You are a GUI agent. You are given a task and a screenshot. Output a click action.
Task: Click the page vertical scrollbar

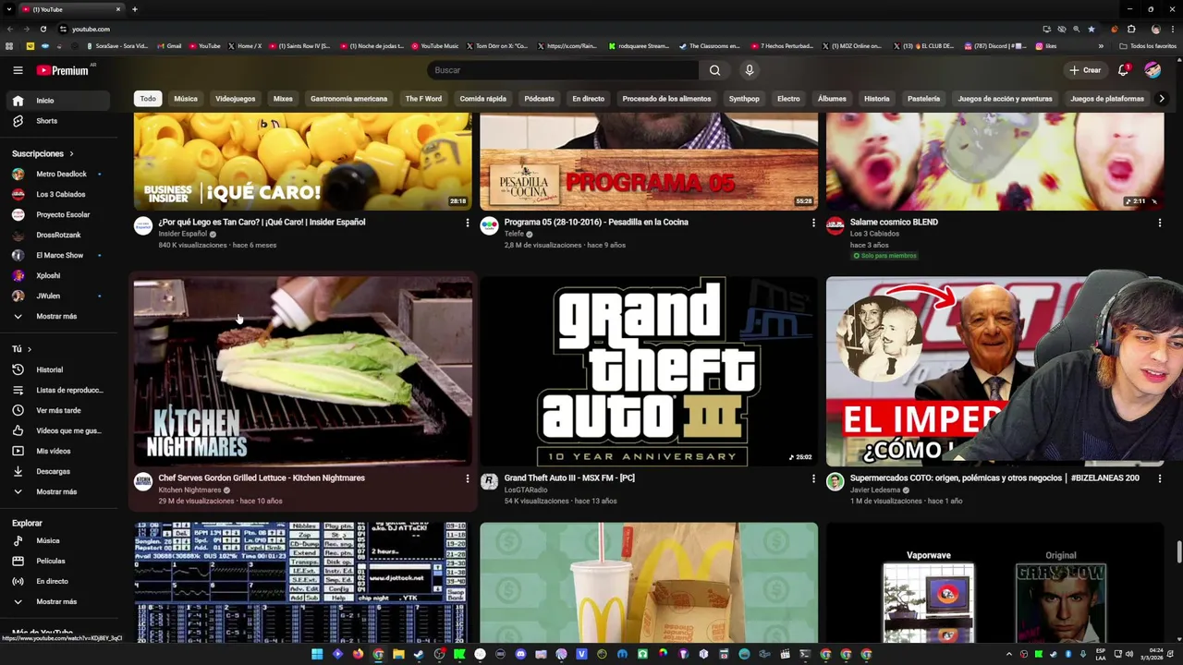(1178, 551)
